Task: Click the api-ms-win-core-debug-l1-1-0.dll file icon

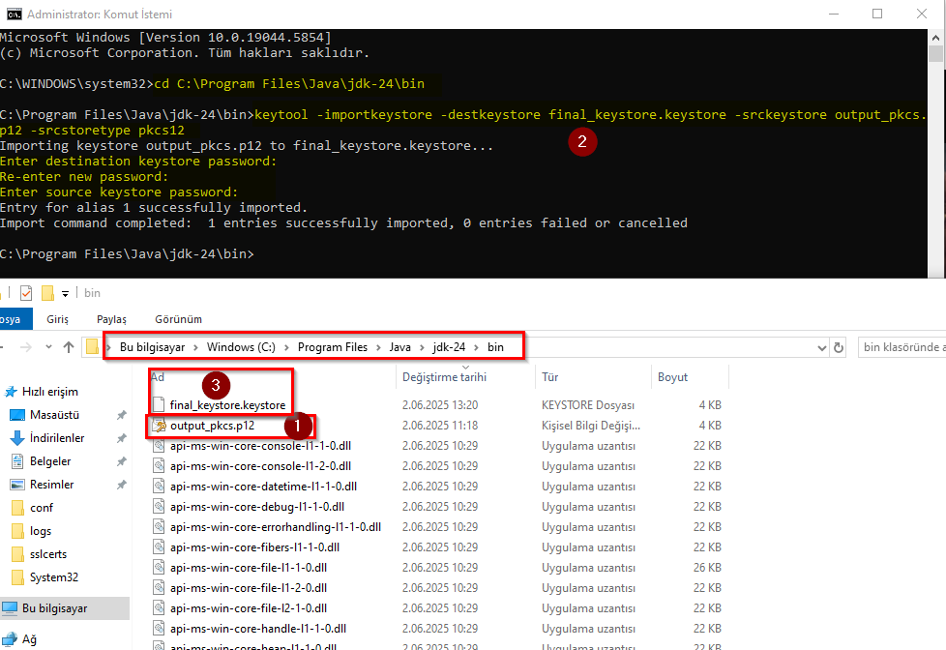Action: click(159, 507)
